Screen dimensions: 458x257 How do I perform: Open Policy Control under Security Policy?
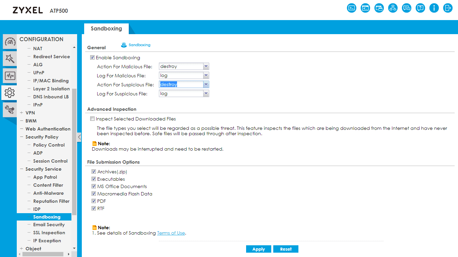click(x=49, y=145)
